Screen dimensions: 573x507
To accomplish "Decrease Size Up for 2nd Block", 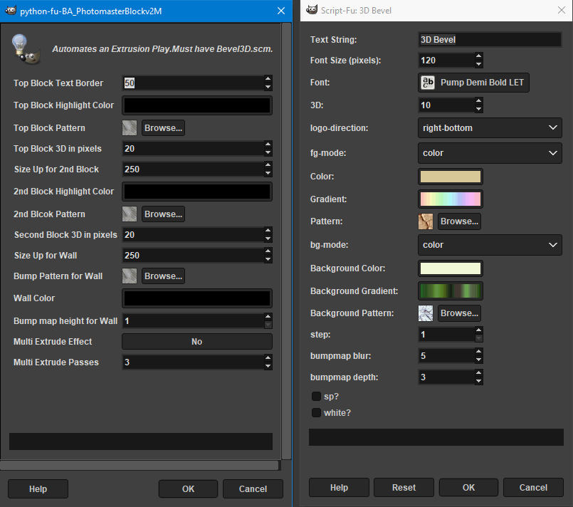I will click(x=268, y=173).
